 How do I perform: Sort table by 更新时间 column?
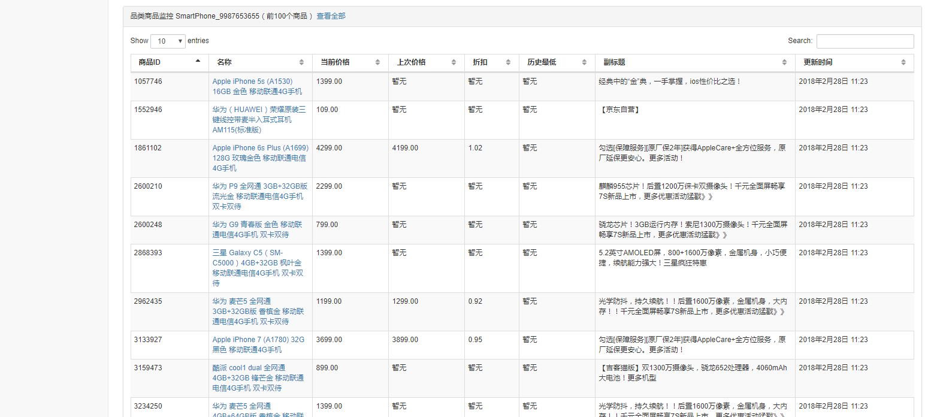point(855,62)
